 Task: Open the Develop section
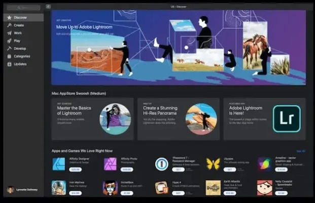point(20,48)
